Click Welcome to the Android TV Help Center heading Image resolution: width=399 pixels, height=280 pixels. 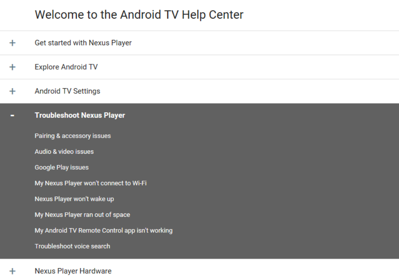[x=139, y=15]
